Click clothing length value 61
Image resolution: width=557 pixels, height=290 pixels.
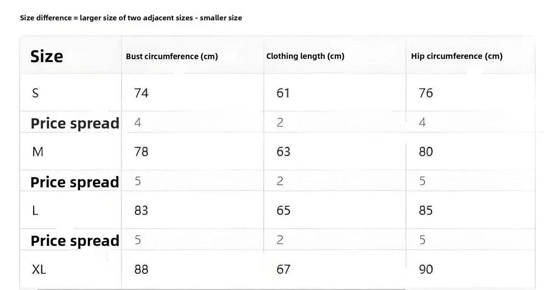(x=283, y=93)
